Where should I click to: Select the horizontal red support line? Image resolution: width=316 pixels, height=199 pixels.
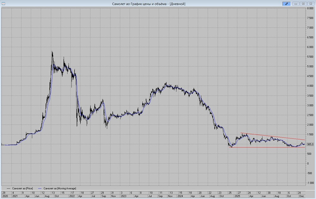267,147
